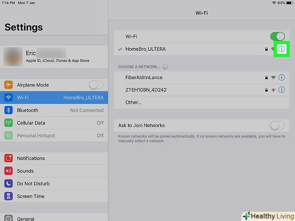Toggle Ask to Join Networks on
This screenshot has width=295, height=221.
pyautogui.click(x=278, y=125)
